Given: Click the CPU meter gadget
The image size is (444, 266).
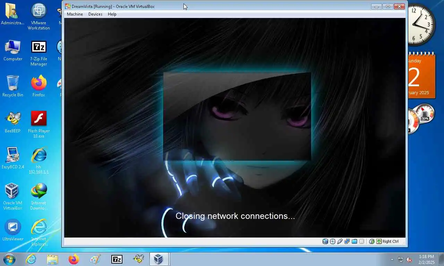Looking at the screenshot, I should pos(420,119).
